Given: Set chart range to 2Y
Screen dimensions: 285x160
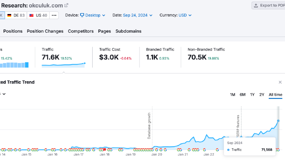Looking at the screenshot, I should click(262, 95).
